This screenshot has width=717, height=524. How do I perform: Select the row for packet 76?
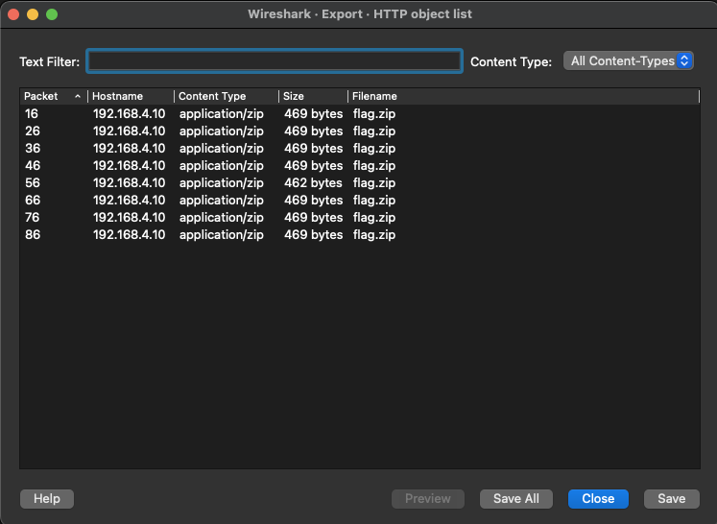(359, 218)
